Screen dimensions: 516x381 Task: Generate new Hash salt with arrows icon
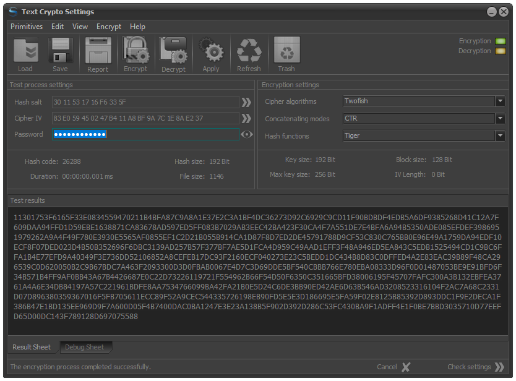(246, 102)
